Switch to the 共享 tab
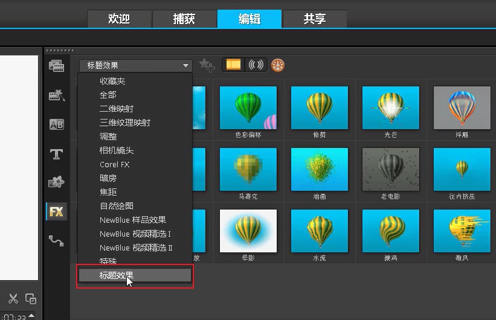The height and width of the screenshot is (320, 496). click(314, 19)
